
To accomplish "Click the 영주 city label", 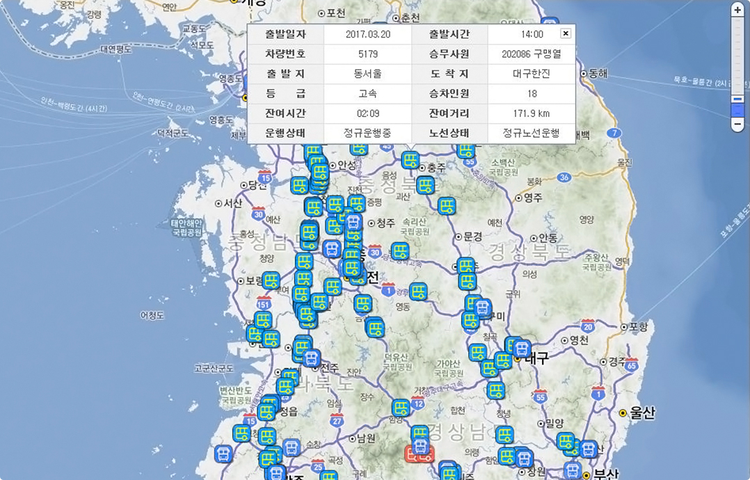I will (x=532, y=198).
